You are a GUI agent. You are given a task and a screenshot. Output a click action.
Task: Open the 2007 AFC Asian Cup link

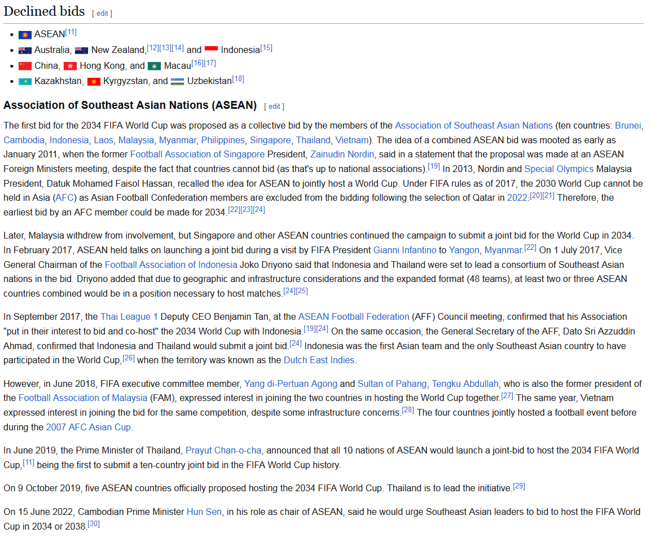89,427
